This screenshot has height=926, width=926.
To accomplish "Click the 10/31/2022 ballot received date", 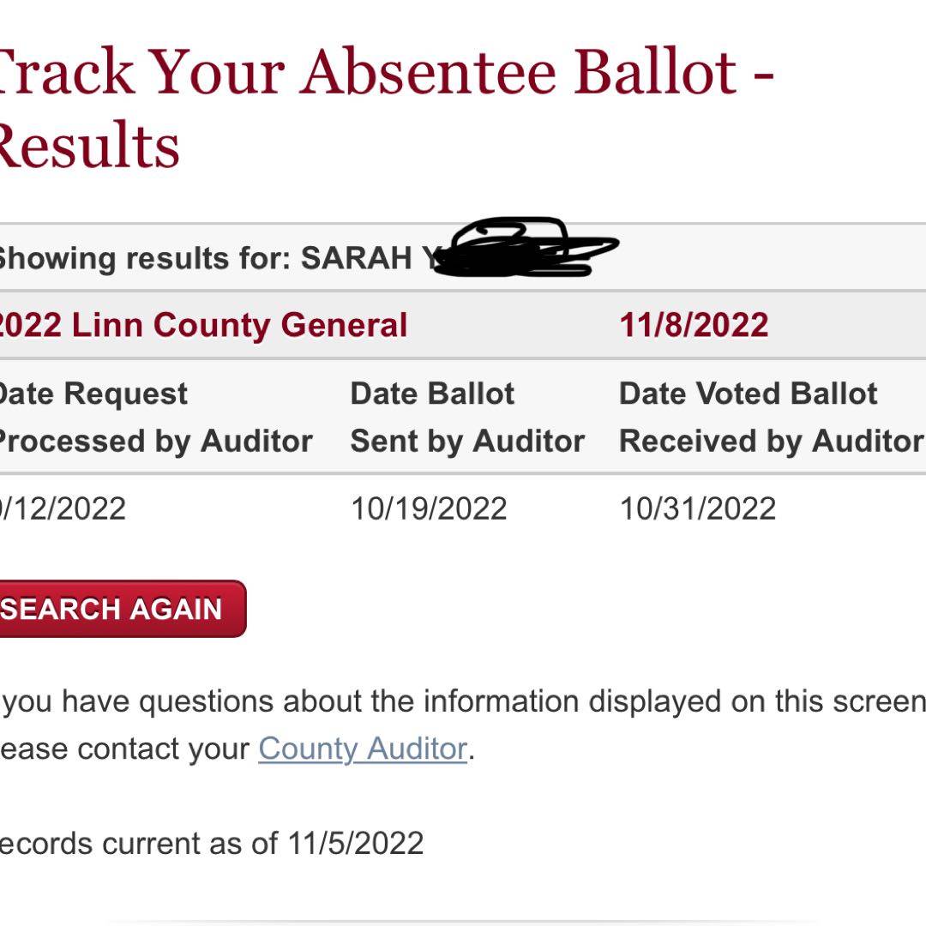I will click(x=697, y=508).
